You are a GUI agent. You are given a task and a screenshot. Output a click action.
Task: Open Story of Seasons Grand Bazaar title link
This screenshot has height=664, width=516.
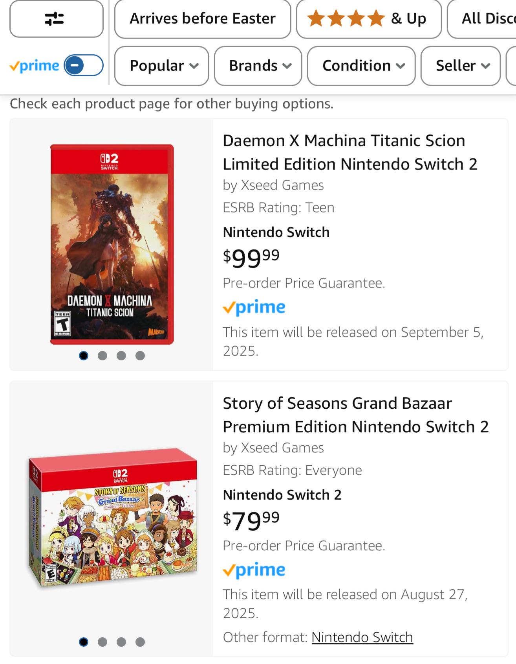(x=355, y=415)
